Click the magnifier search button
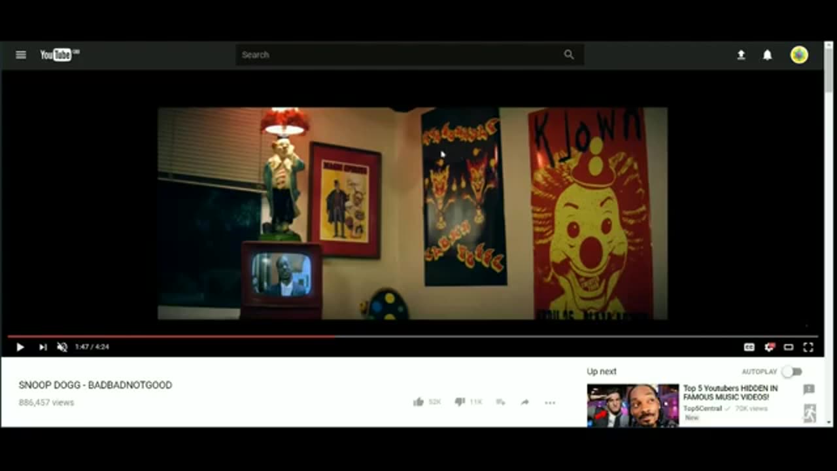 pos(569,55)
